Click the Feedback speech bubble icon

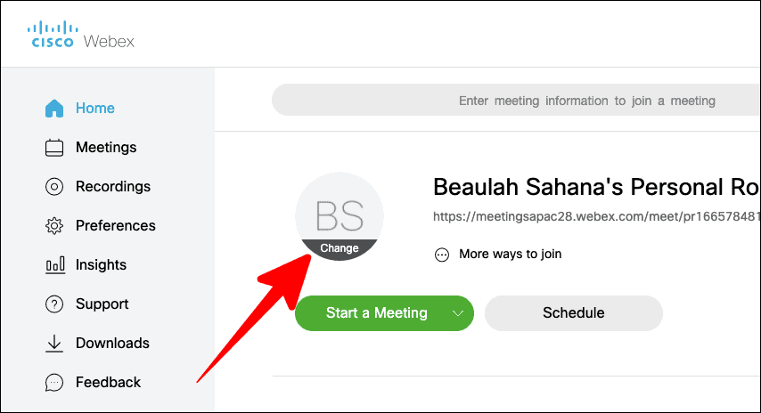(54, 383)
